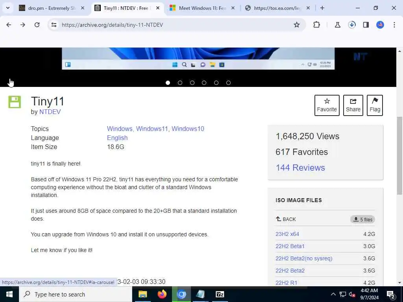Screen dimensions: 403x302
Task: Select the third carousel dot
Action: pyautogui.click(x=192, y=83)
